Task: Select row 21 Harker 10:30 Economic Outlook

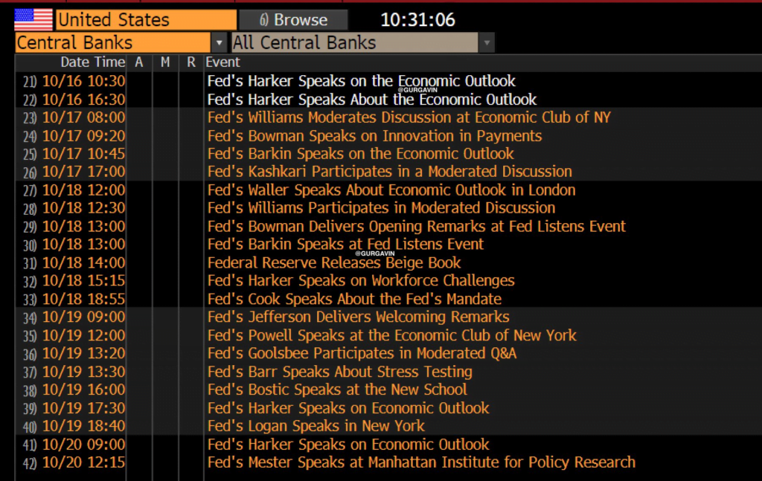Action: point(361,81)
